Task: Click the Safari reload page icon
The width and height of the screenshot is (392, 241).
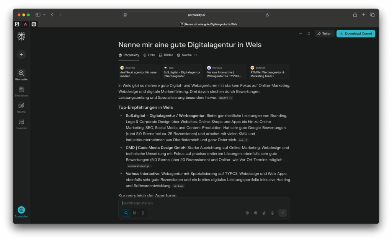Action: click(x=267, y=15)
